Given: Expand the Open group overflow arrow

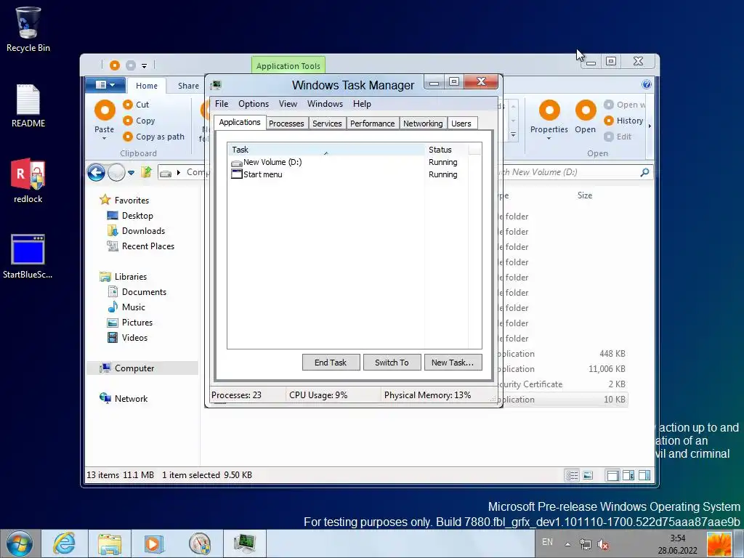Looking at the screenshot, I should (650, 126).
